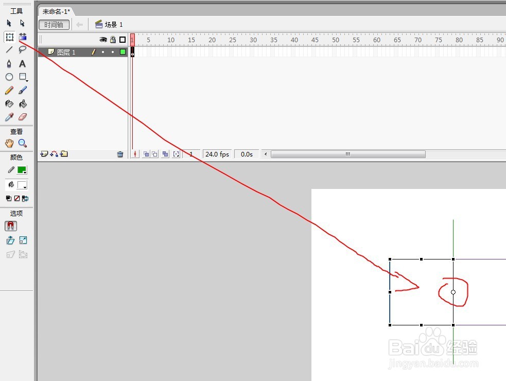The image size is (506, 381).
Task: Toggle 图层 1 green outline square
Action: click(x=123, y=51)
